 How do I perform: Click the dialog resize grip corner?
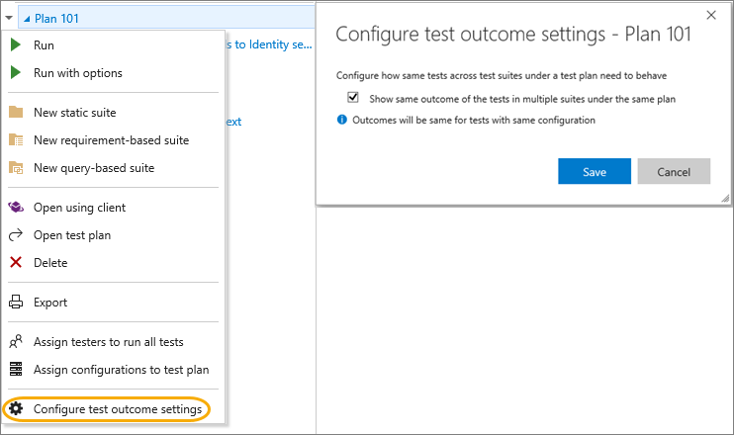tap(725, 198)
